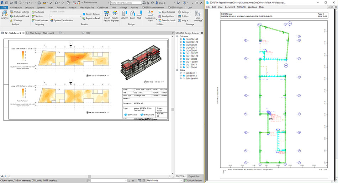Open Analysis Settings
Image resolution: width=338 pixels, height=183 pixels.
tap(20, 12)
